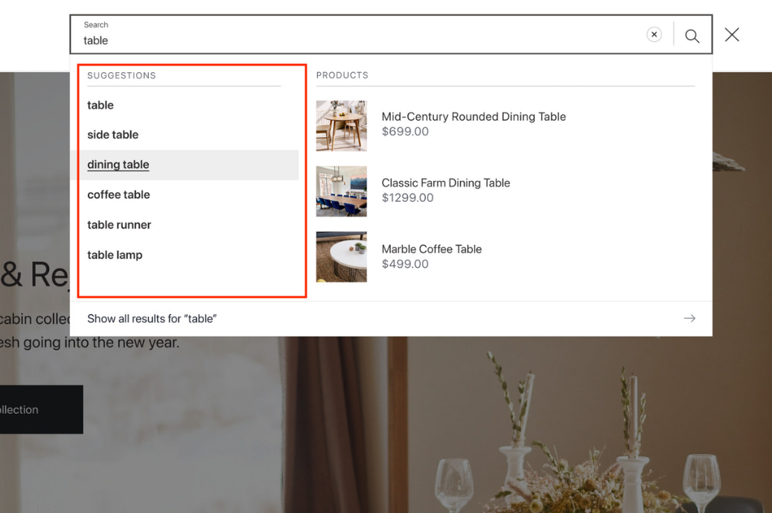Click the Classic Farm dining table thumbnail
This screenshot has width=772, height=513.
point(341,191)
